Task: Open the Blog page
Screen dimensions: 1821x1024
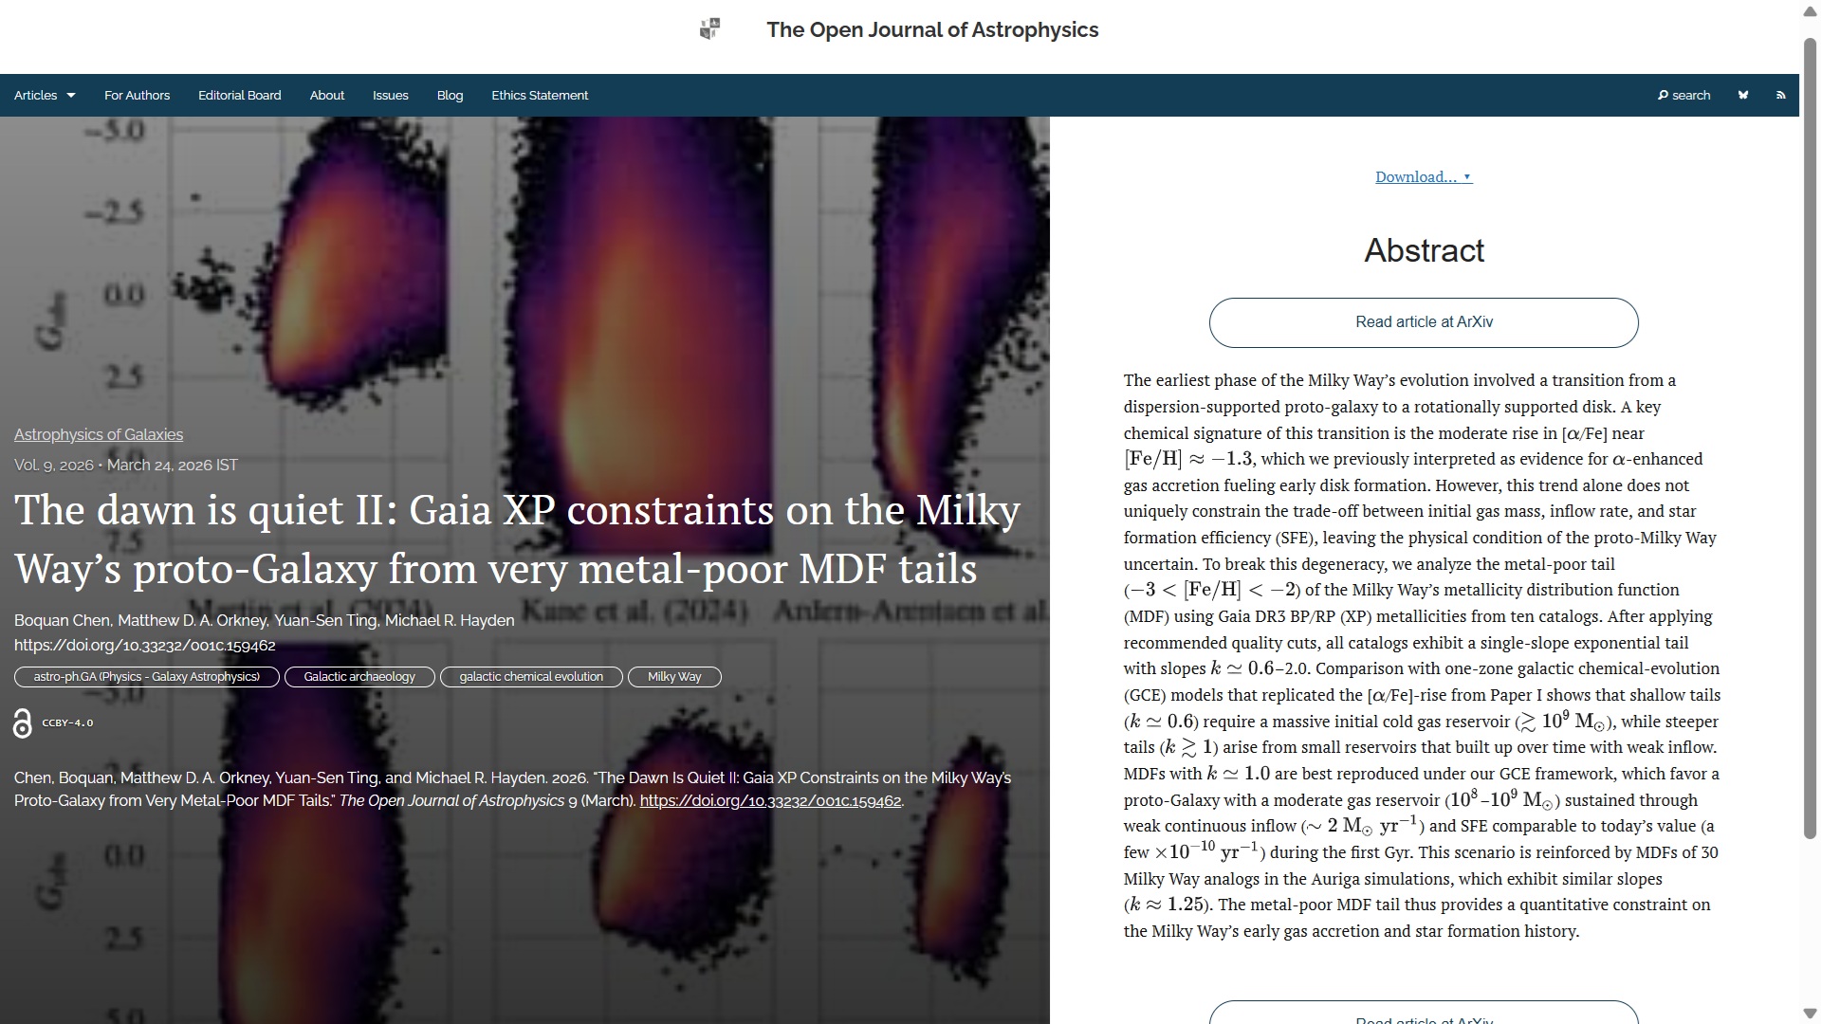Action: point(450,95)
